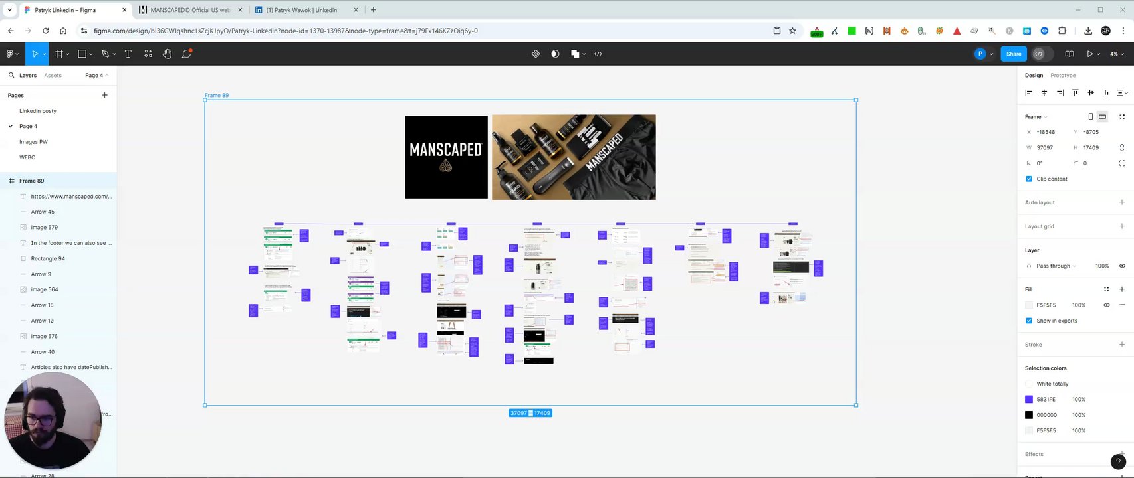Viewport: 1134px width, 478px height.
Task: Click the search icon in Layers panel
Action: 11,75
